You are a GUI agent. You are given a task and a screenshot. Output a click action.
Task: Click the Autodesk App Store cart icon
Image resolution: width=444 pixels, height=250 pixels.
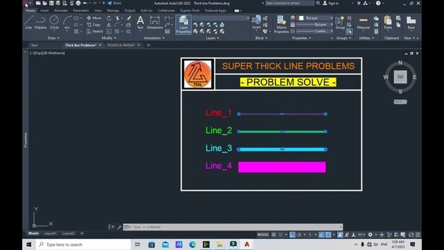(359, 3)
